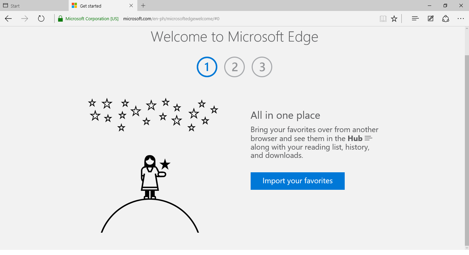Screen dimensions: 469x255
Task: Open a new tab with plus button
Action: pyautogui.click(x=143, y=6)
